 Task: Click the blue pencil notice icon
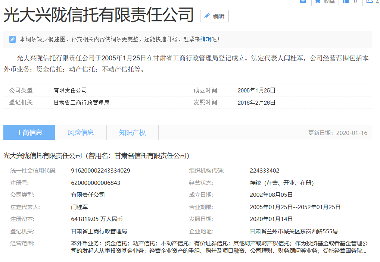click(12, 39)
